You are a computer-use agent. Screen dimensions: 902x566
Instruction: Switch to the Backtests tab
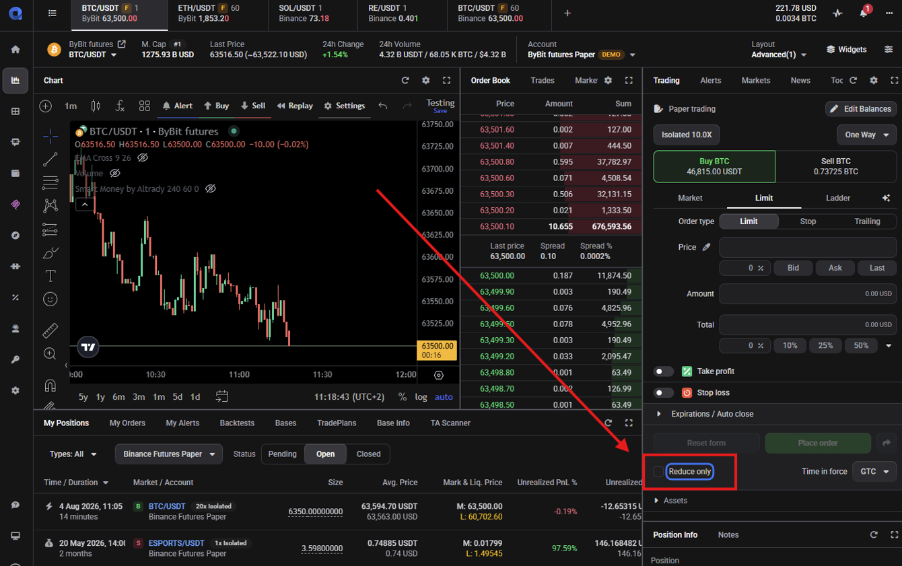click(237, 423)
